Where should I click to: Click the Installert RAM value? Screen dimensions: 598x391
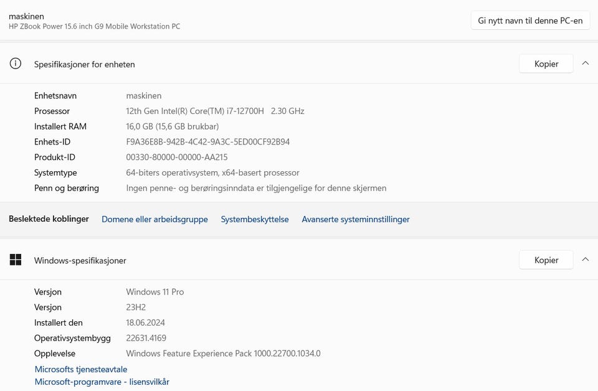(x=172, y=126)
